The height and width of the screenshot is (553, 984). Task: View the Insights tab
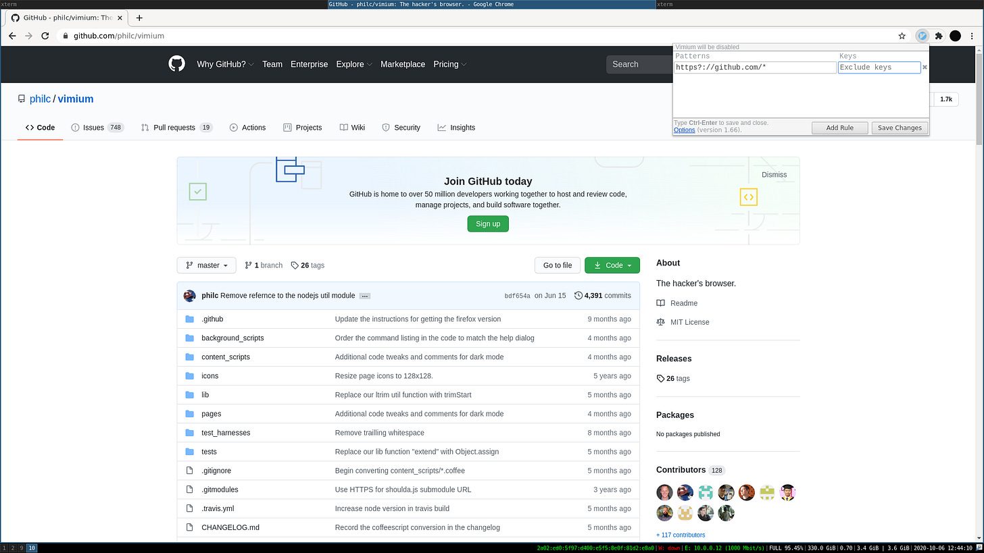pyautogui.click(x=456, y=128)
